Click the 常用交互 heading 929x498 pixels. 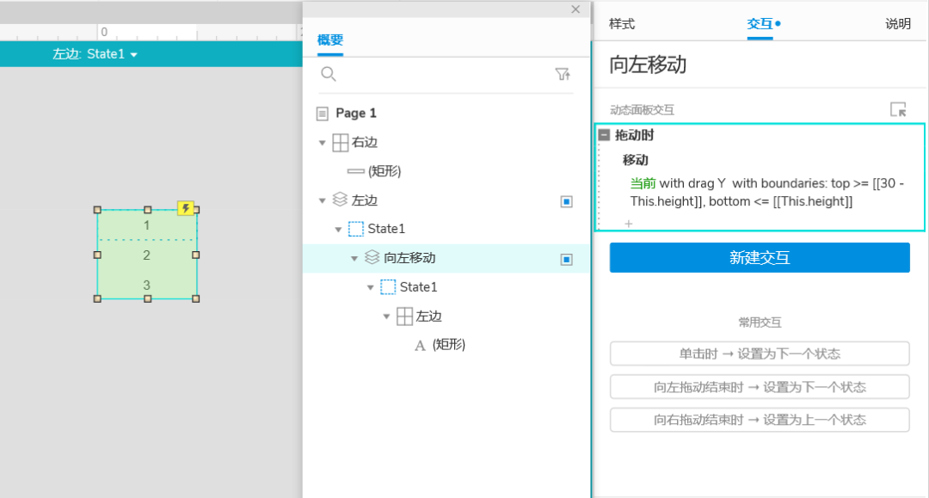(x=760, y=323)
